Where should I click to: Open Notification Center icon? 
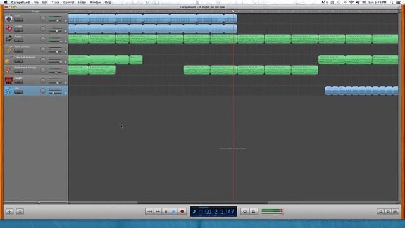pyautogui.click(x=399, y=3)
